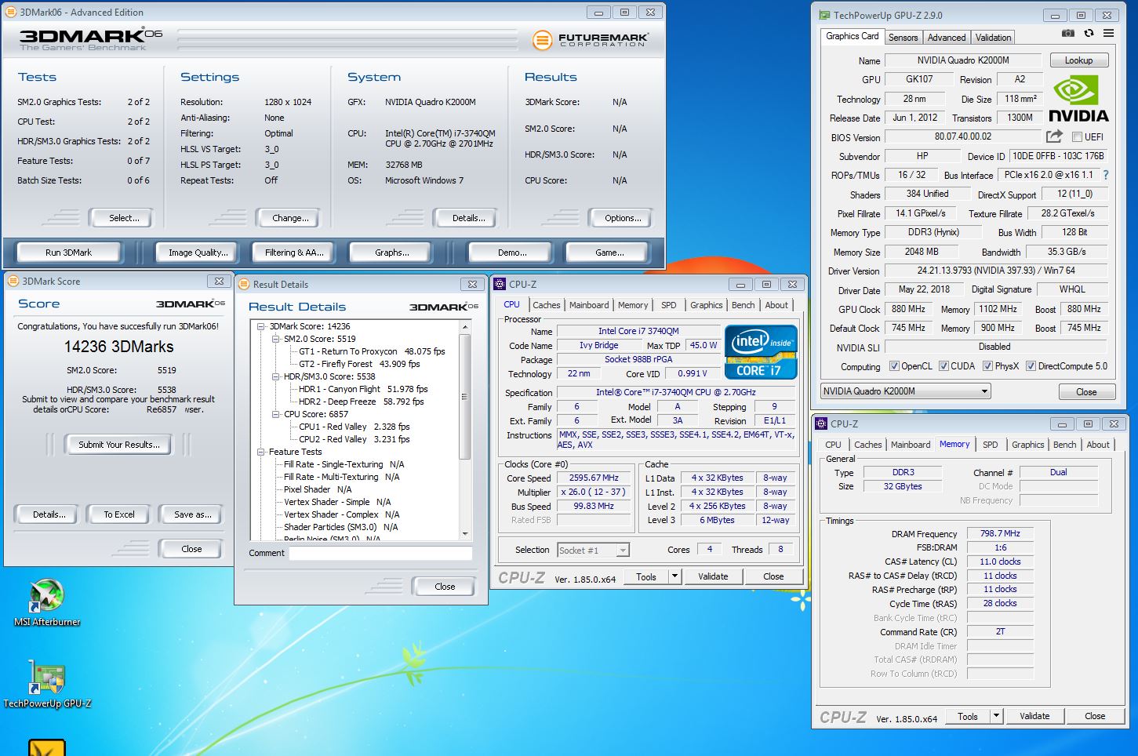The height and width of the screenshot is (756, 1138).
Task: Click the Result Details vertical scrollbar thumb
Action: coord(464,397)
